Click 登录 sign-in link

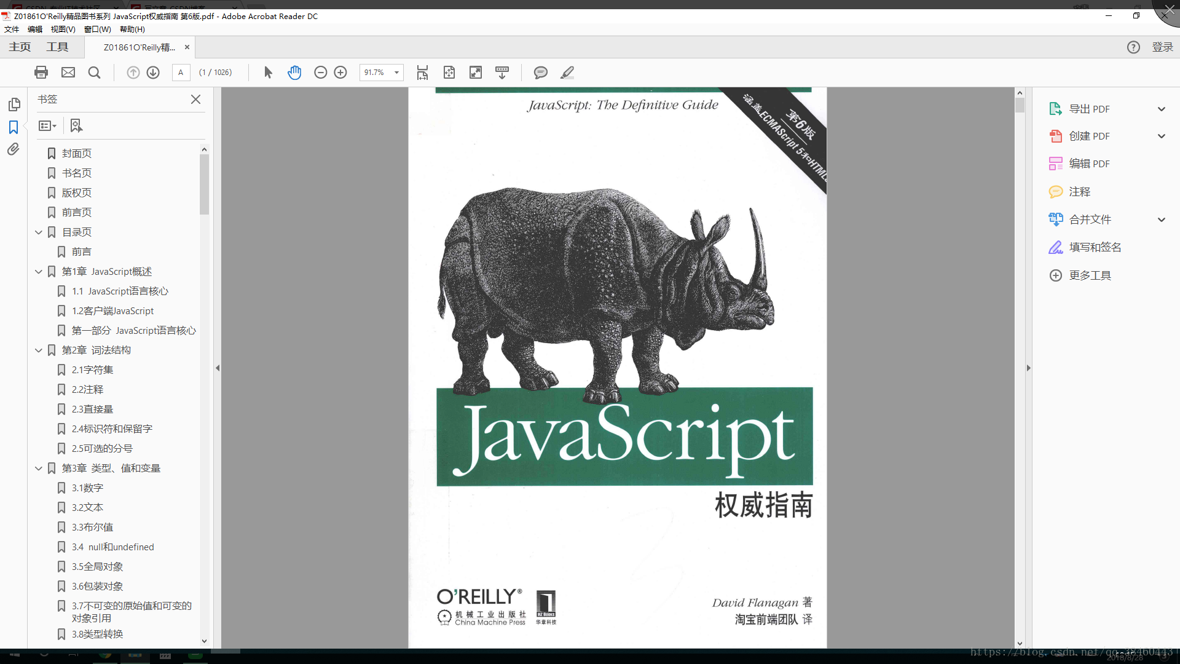[x=1162, y=47]
